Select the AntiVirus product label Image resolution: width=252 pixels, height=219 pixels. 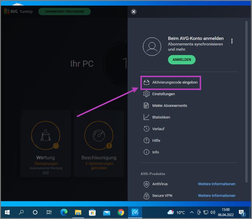click(160, 184)
